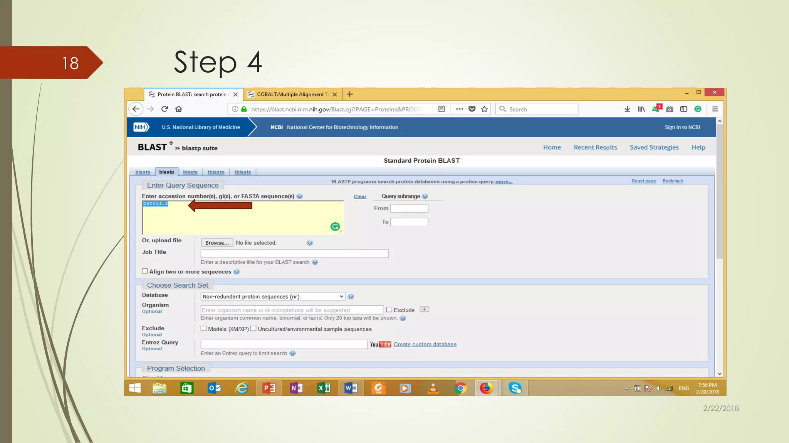Open a new browser tab
This screenshot has height=443, width=789.
click(349, 94)
